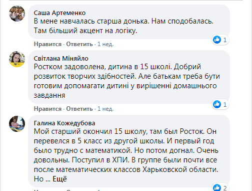Click like reaction icon on Галина Кожедубова's comment

217,188
